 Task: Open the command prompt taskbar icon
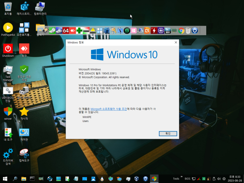click(x=32, y=179)
